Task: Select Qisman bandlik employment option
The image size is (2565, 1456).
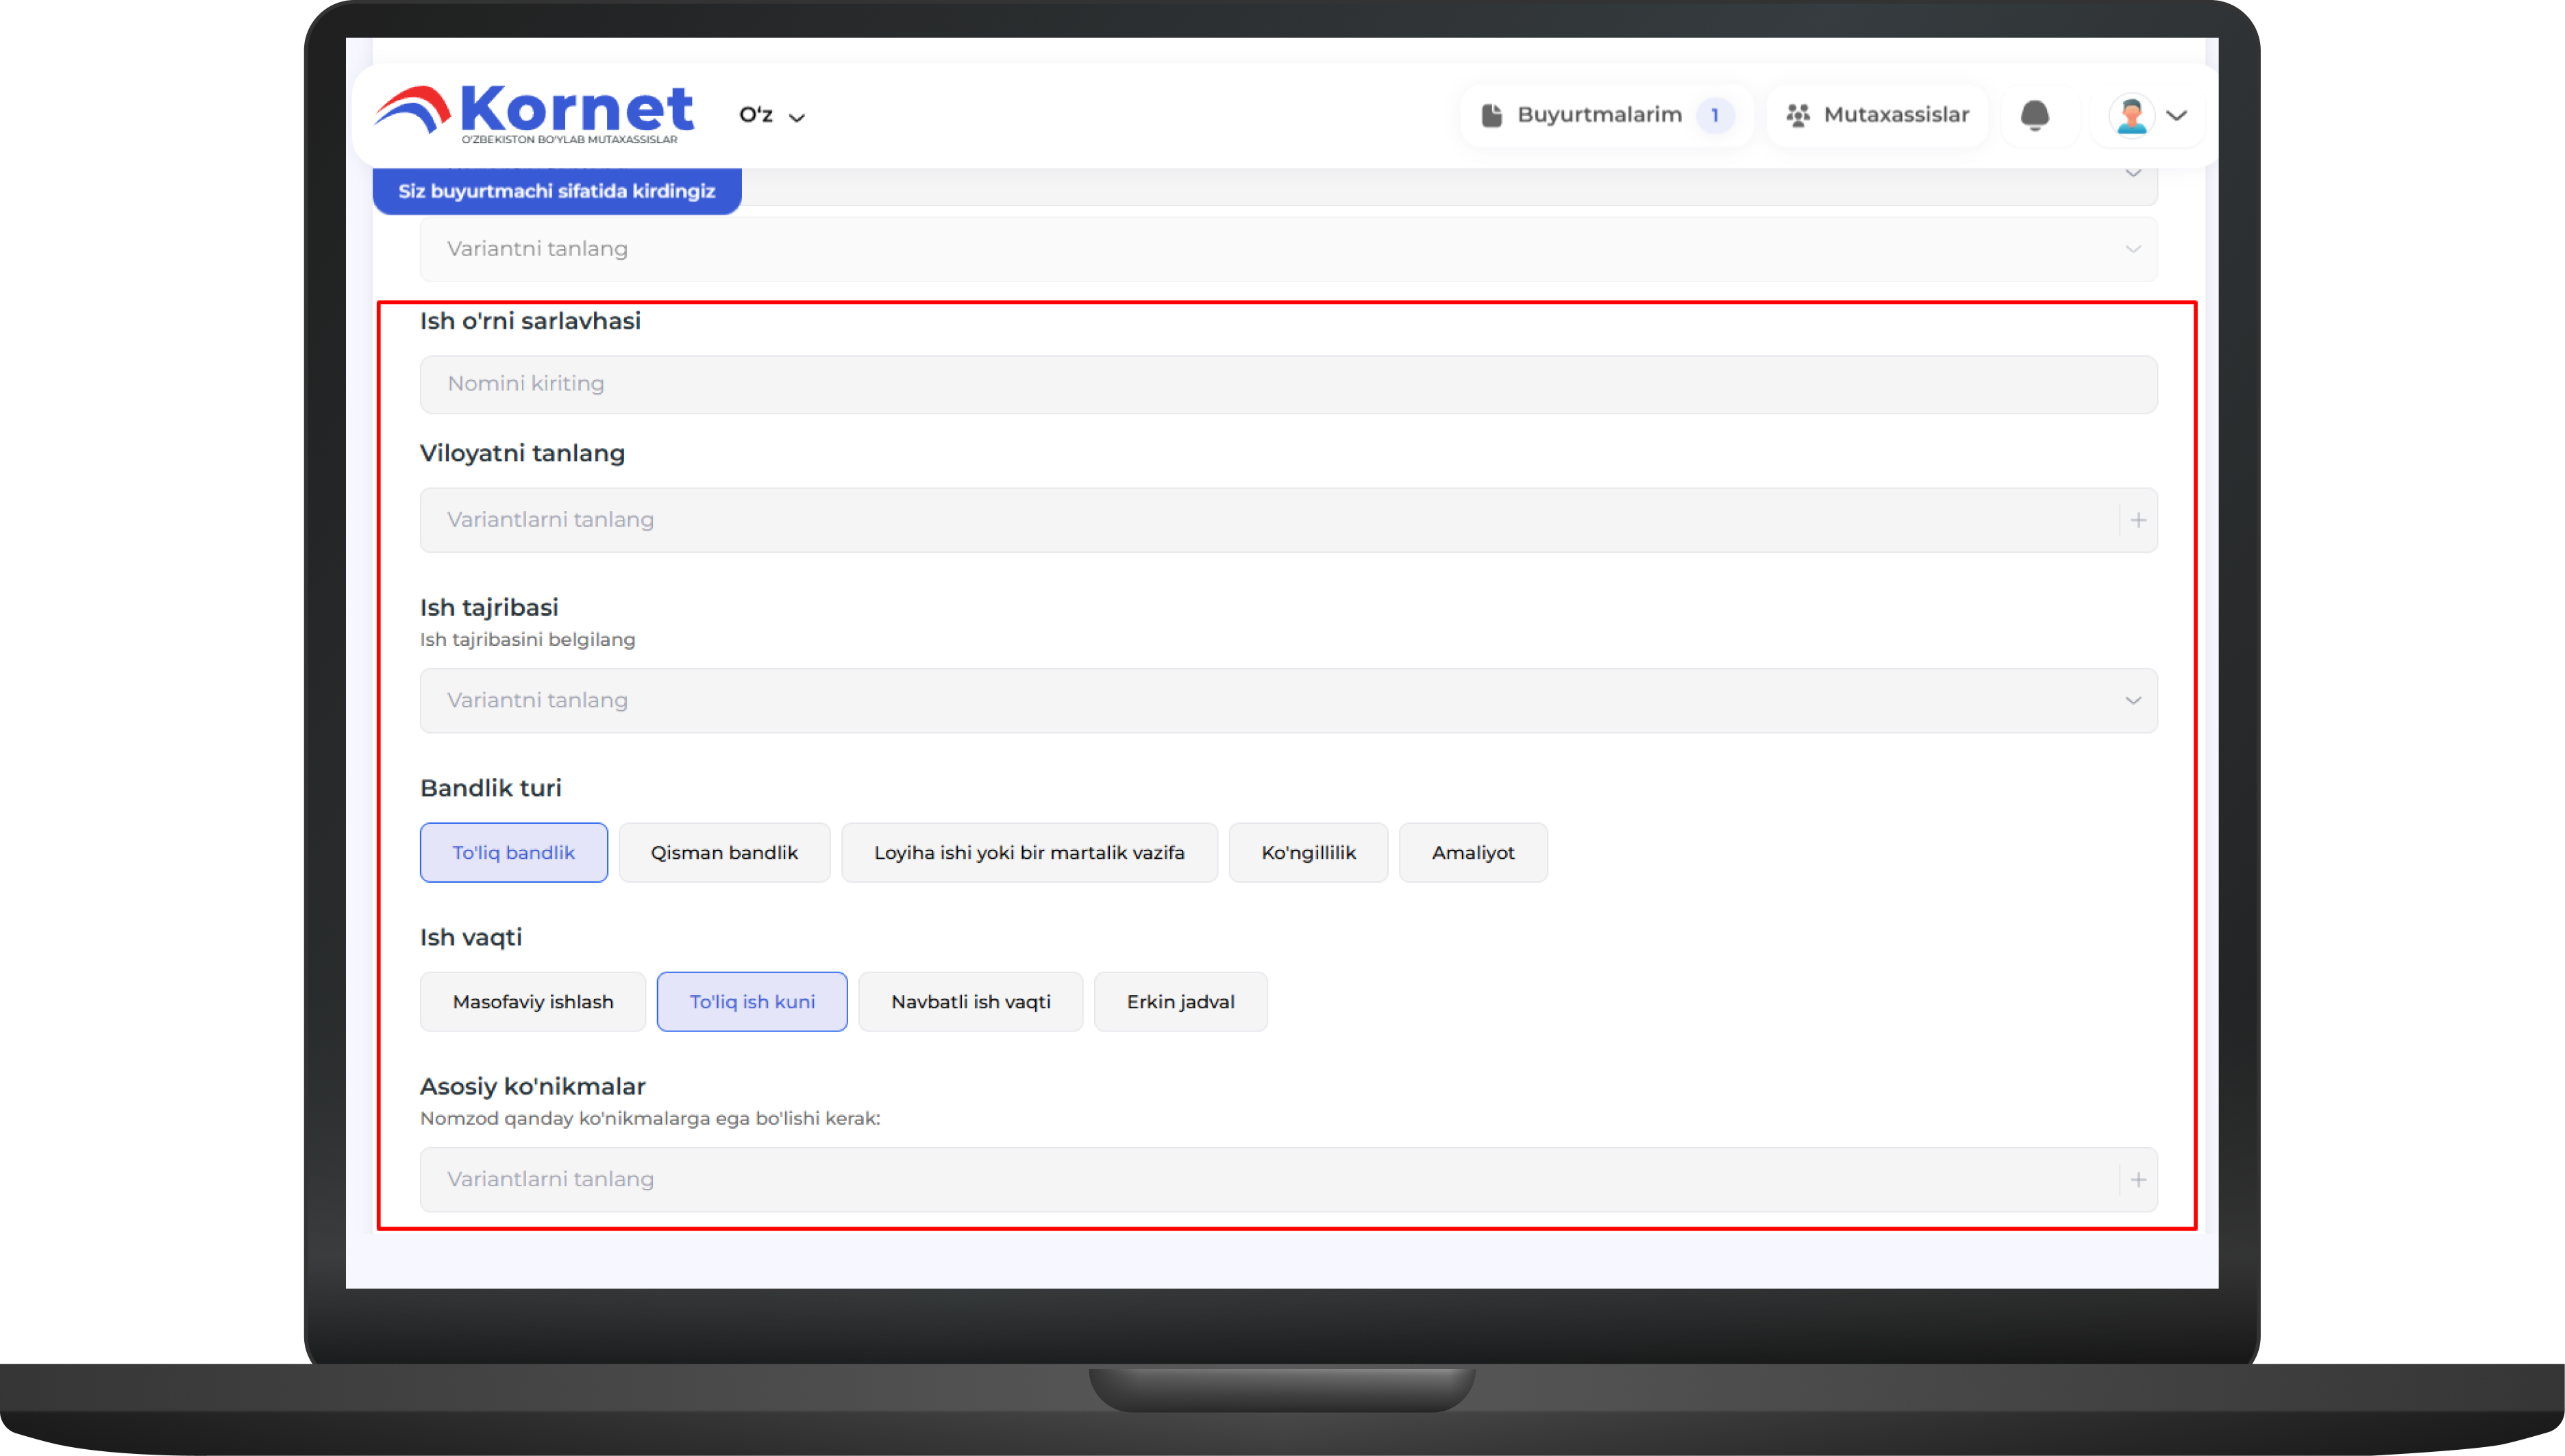Action: [724, 852]
